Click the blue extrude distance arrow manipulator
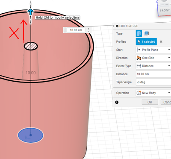 click(30, 12)
